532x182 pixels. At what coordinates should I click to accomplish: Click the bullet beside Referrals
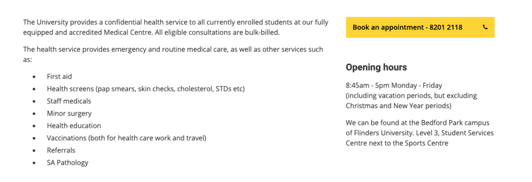click(33, 151)
